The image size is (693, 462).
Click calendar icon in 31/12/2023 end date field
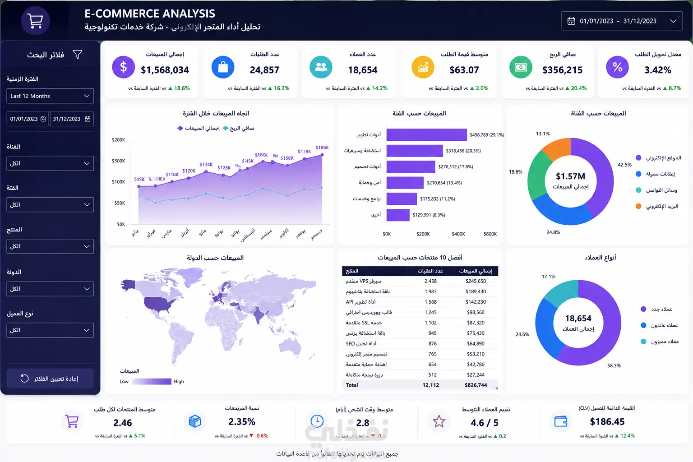[x=88, y=119]
